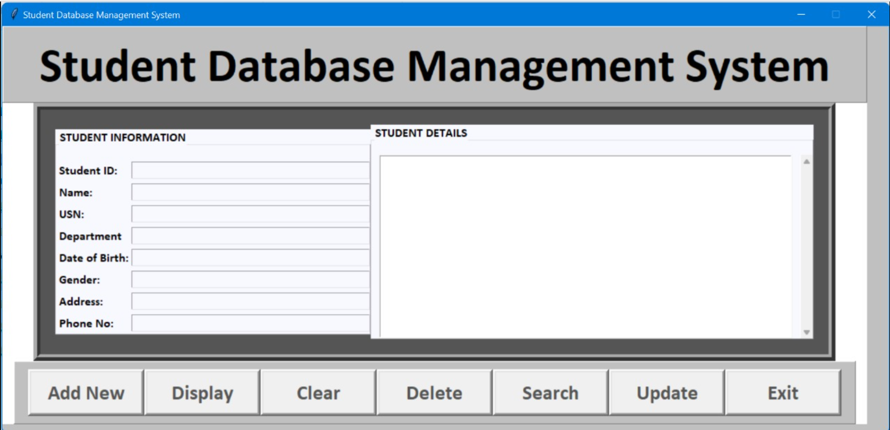Click the scrollbar up arrow in Student Details

point(807,162)
